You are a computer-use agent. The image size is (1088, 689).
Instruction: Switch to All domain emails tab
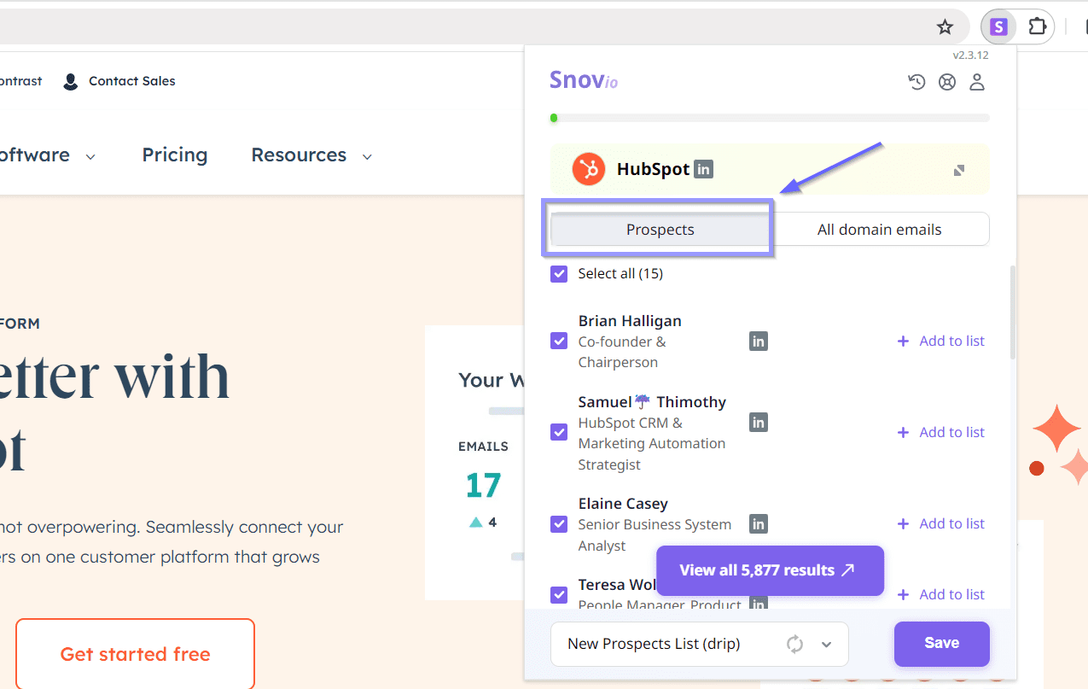(879, 230)
